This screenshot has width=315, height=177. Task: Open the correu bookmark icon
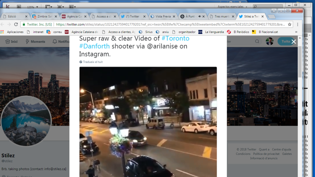pyautogui.click(x=48, y=32)
